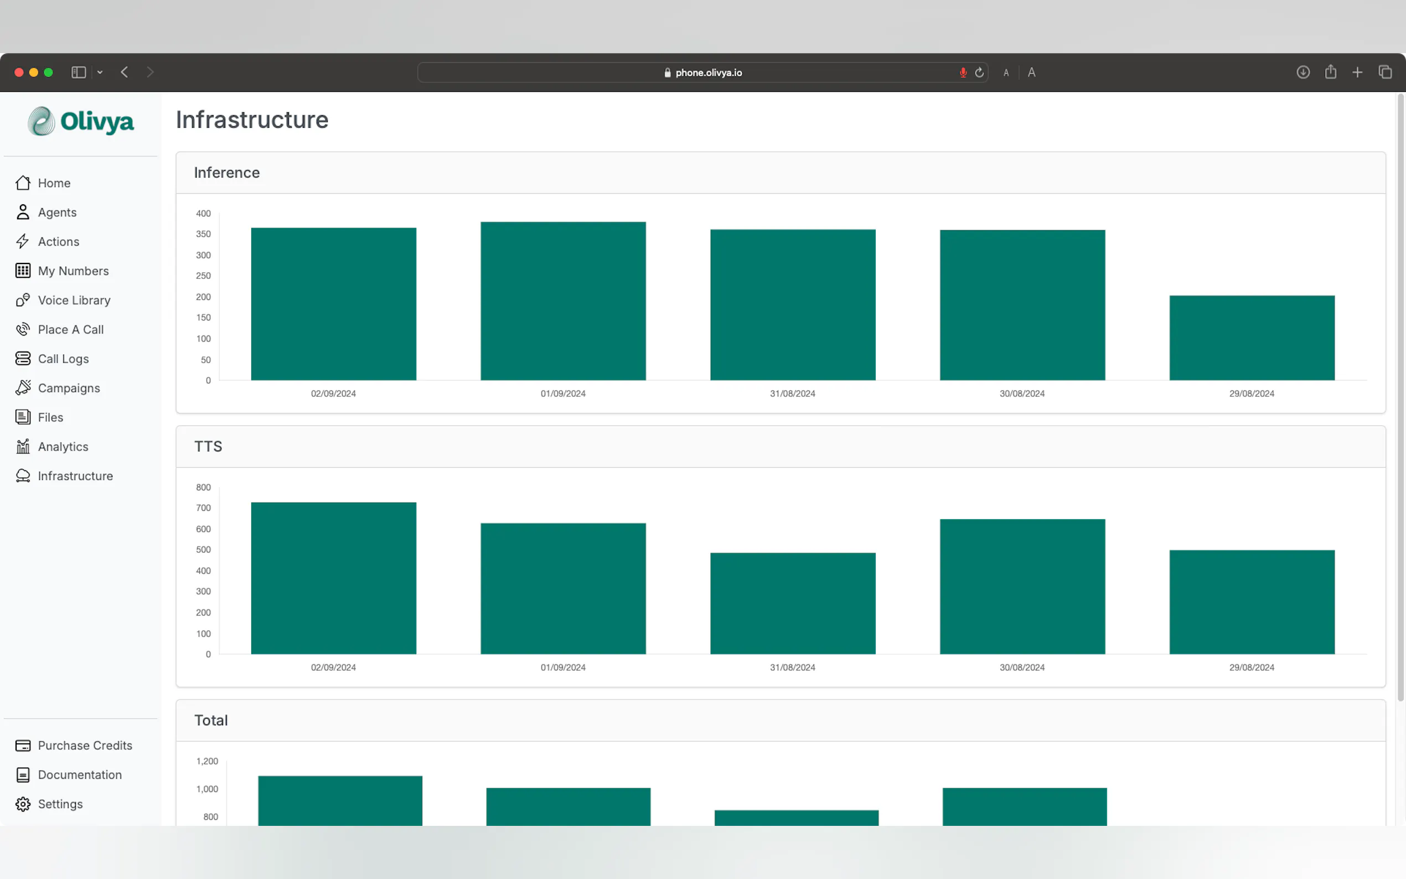Toggle microphone indicator in address bar
Viewport: 1406px width, 879px height.
[963, 73]
